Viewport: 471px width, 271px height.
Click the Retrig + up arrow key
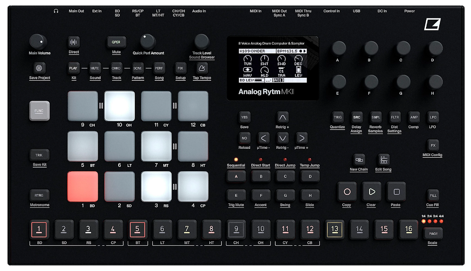click(282, 117)
